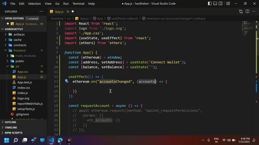Screen dimensions: 259x145
Task: Click unsaved dot on App.js tab
Action: pyautogui.click(x=73, y=12)
